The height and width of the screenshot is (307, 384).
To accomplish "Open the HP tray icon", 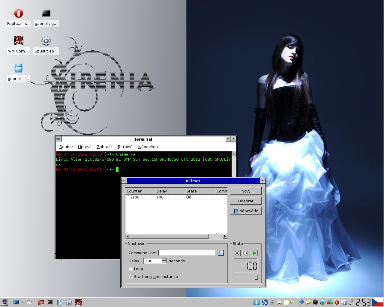I will [265, 302].
